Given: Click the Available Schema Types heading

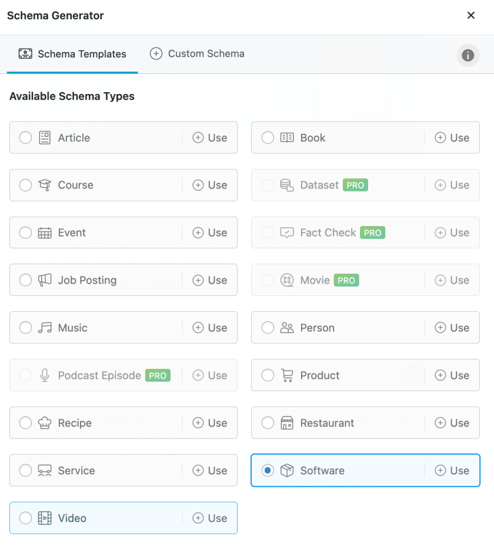Looking at the screenshot, I should click(72, 96).
